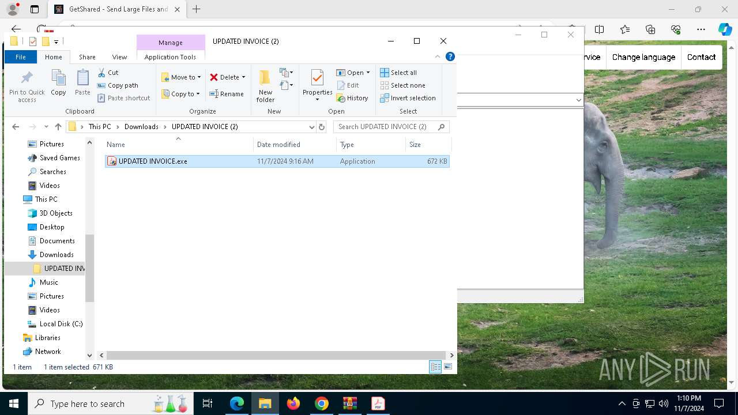The image size is (738, 415).
Task: Open Task View on taskbar
Action: (208, 403)
